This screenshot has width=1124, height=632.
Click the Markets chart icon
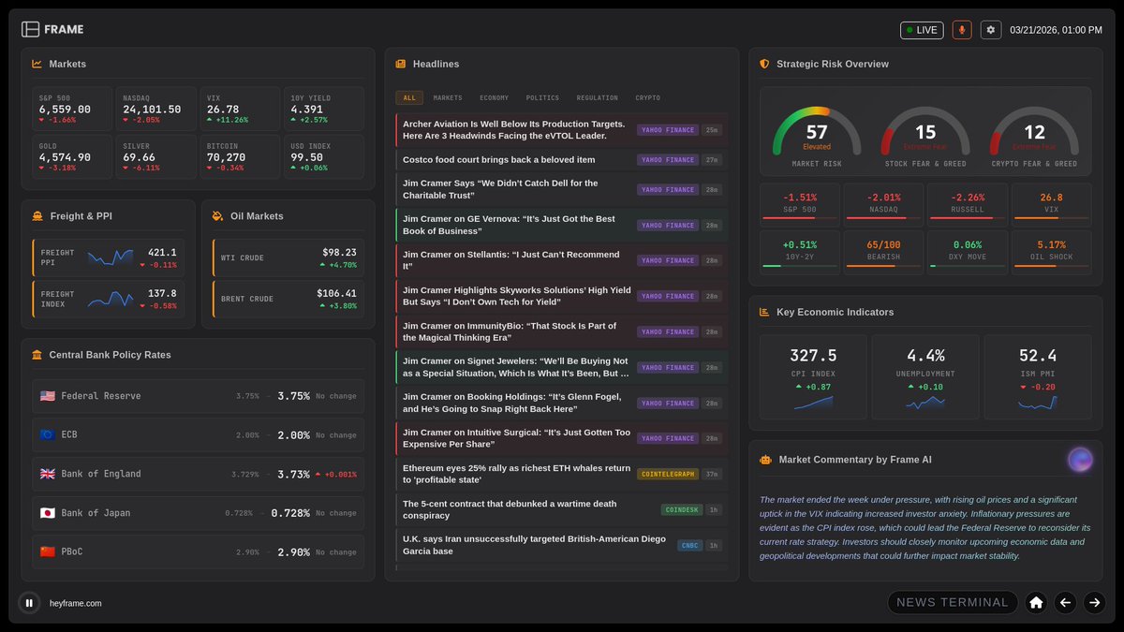37,64
